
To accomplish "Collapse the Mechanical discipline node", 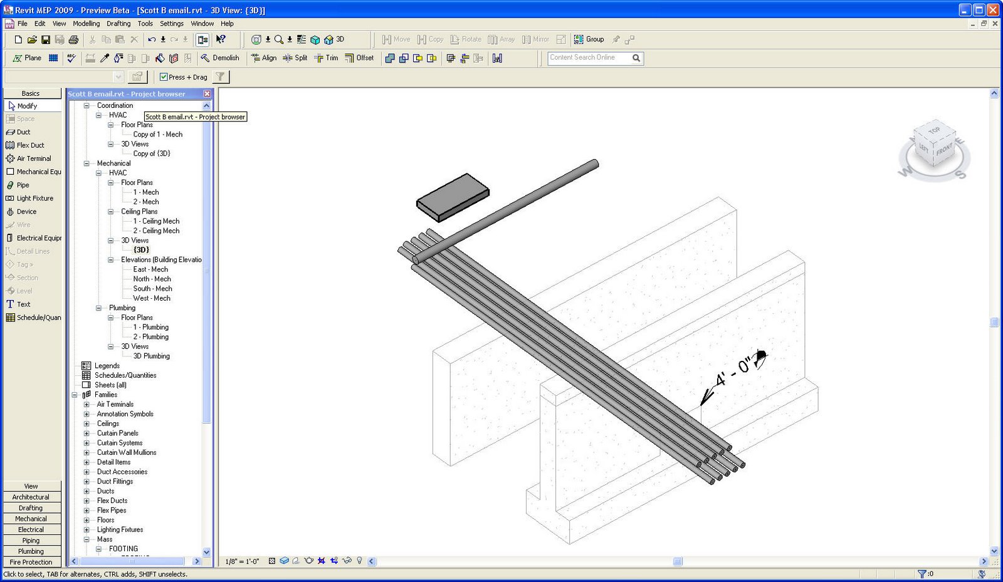I will (87, 164).
